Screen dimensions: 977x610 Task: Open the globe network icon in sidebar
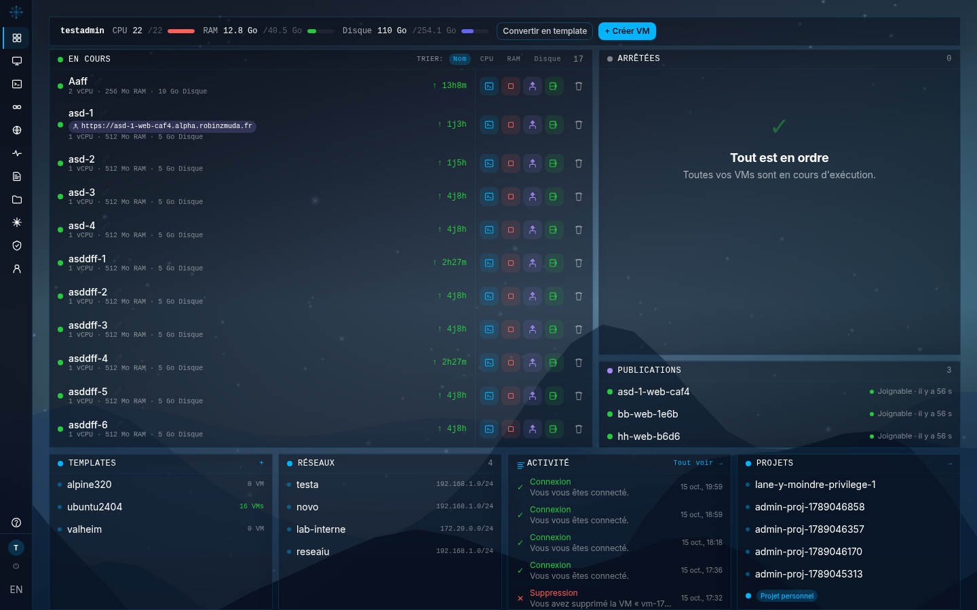pyautogui.click(x=17, y=130)
